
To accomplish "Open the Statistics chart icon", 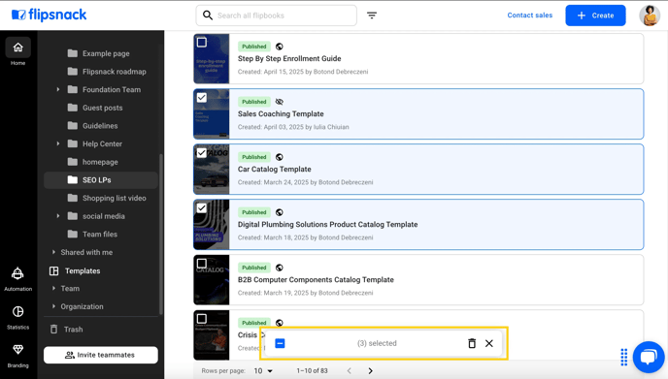I will [x=17, y=312].
